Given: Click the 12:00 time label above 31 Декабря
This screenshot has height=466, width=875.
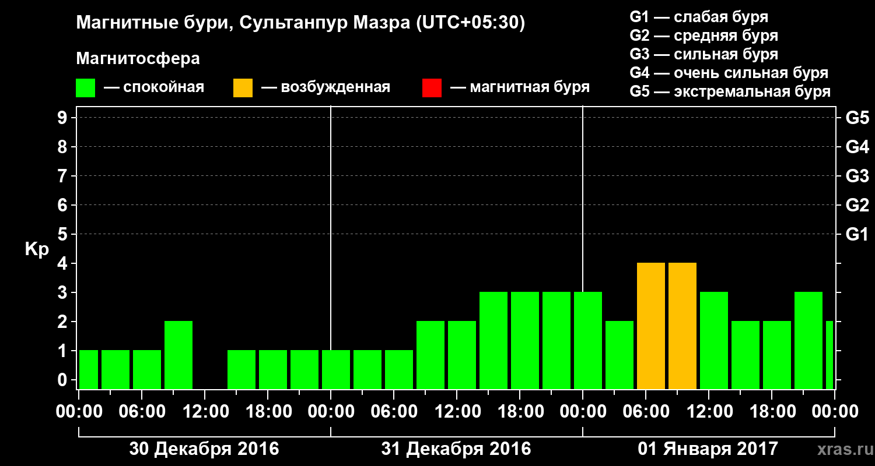Looking at the screenshot, I should pyautogui.click(x=457, y=411).
